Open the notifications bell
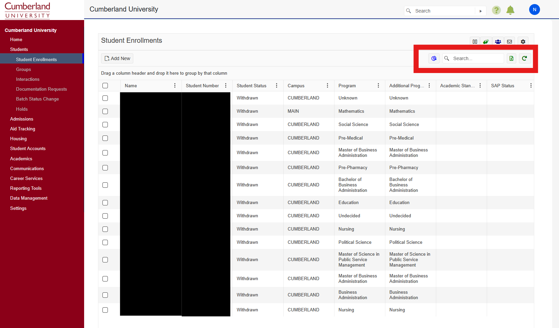The width and height of the screenshot is (559, 328). point(510,10)
